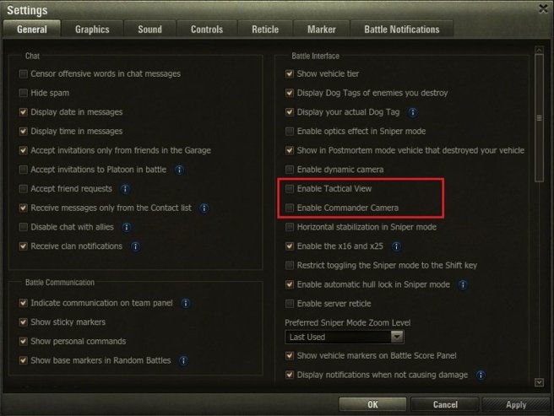Click the vertical scrollbar handle
554x416 pixels.
pos(539,118)
